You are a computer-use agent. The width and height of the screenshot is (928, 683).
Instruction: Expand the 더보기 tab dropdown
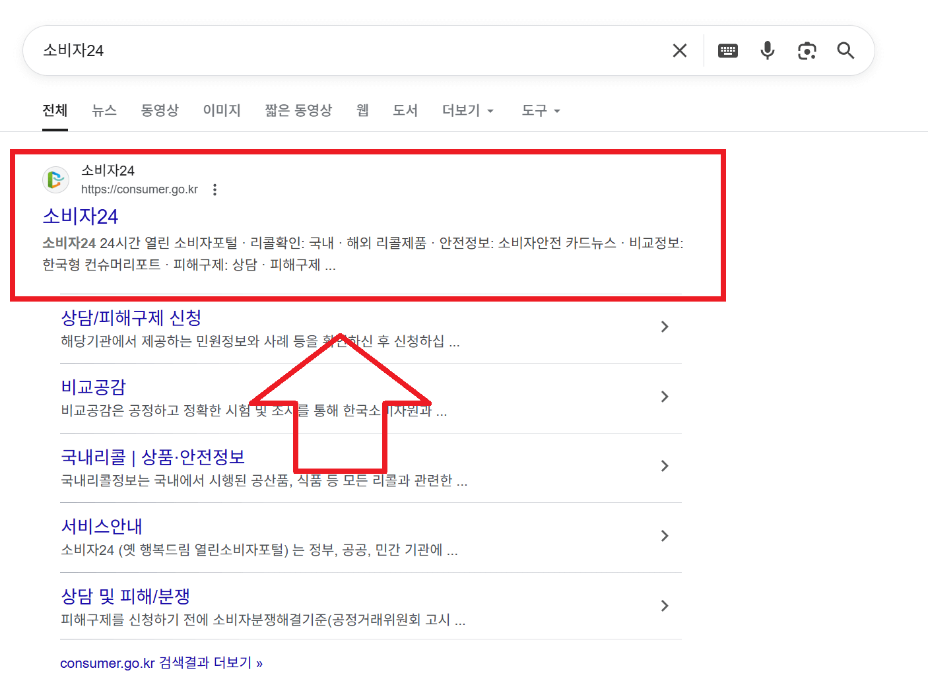pos(467,110)
